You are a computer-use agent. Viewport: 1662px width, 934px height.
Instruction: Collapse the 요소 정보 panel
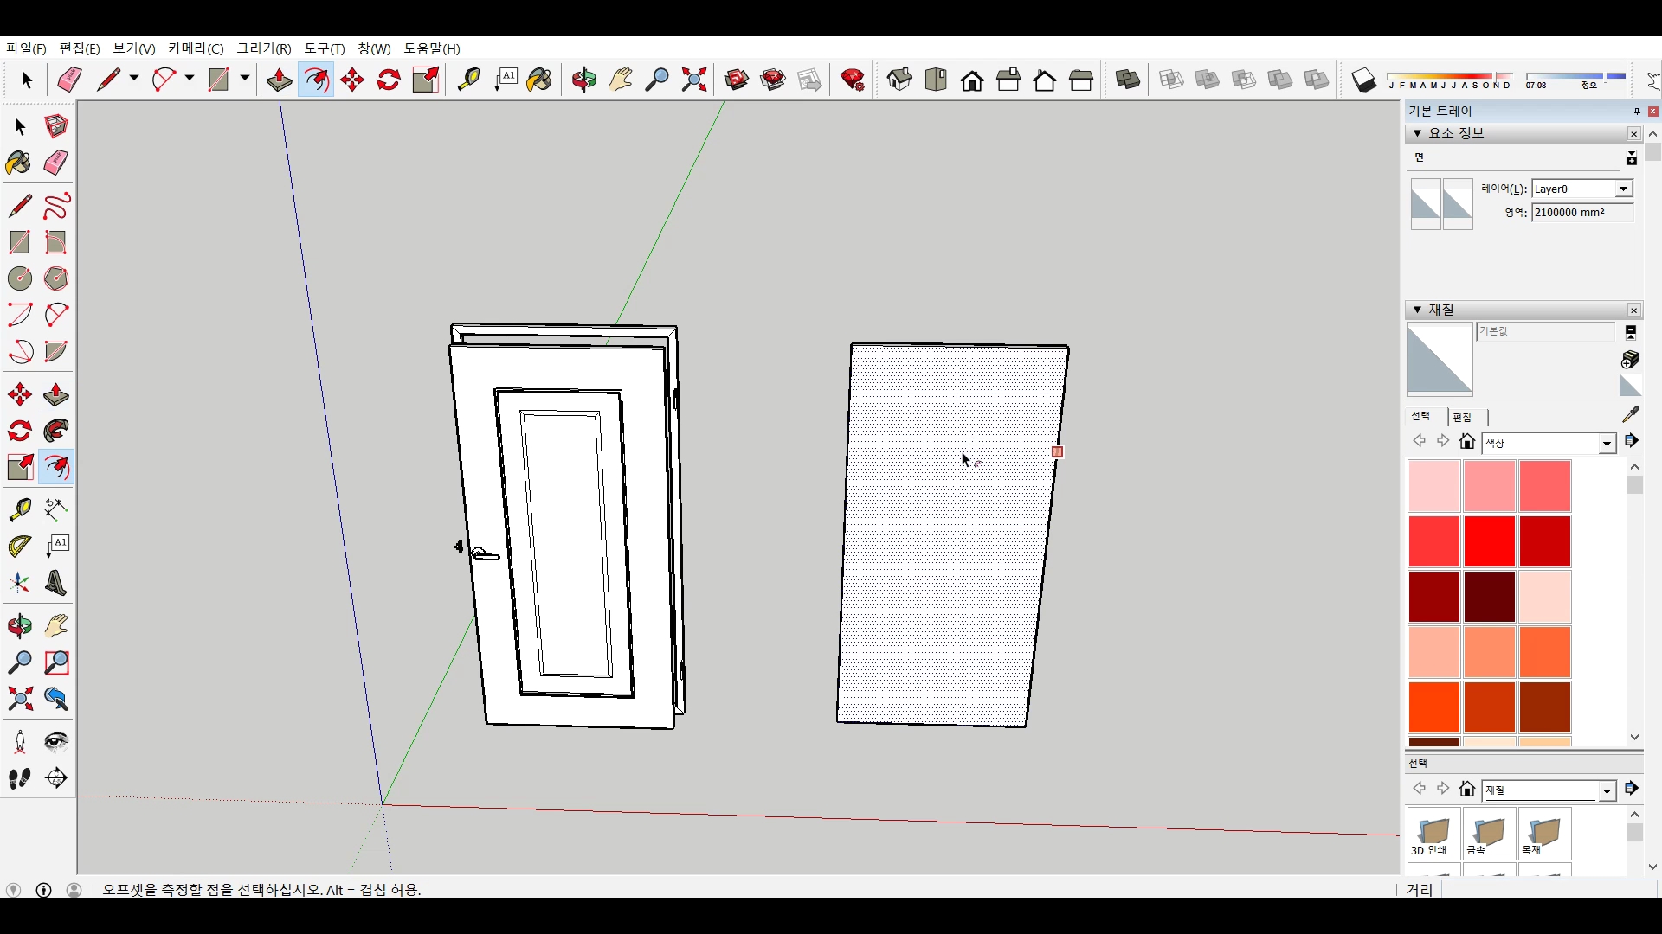coord(1417,133)
